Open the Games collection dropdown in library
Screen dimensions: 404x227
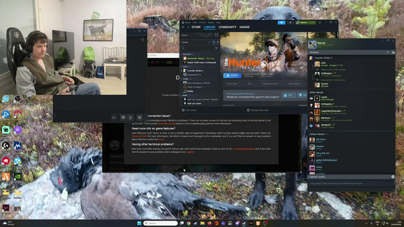click(196, 42)
